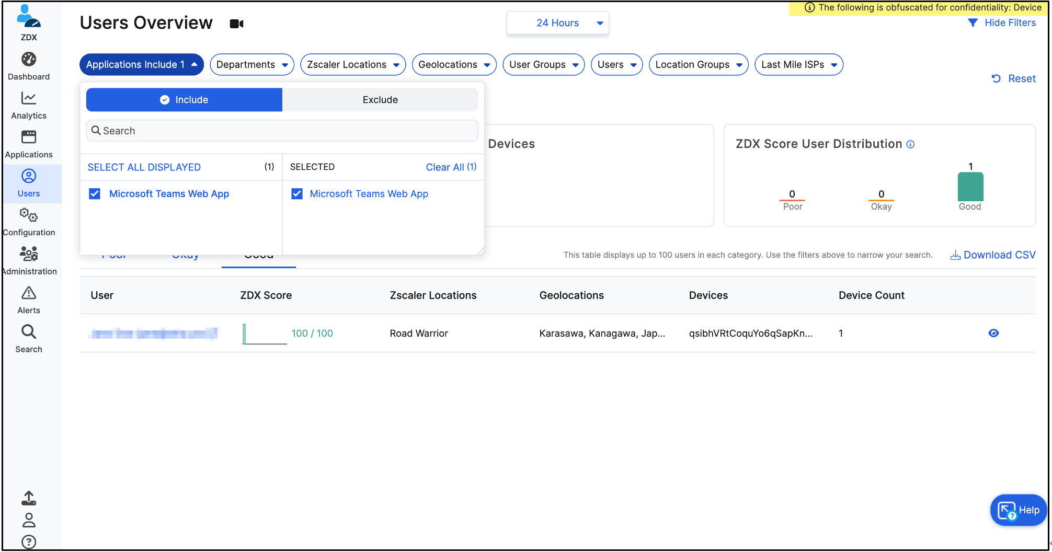Click the Download CSV tray icon

click(x=955, y=255)
